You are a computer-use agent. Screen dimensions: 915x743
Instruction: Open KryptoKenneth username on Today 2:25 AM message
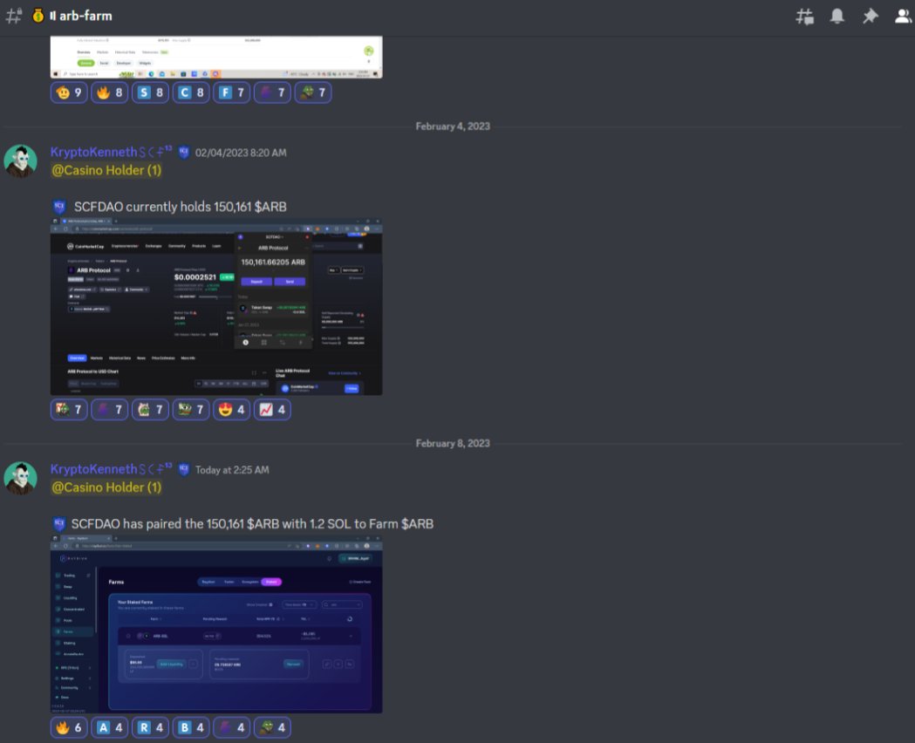[111, 469]
